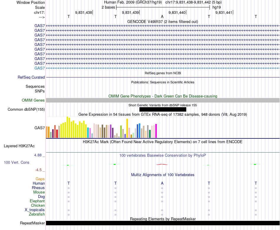Click the Chicken species label

(38, 205)
